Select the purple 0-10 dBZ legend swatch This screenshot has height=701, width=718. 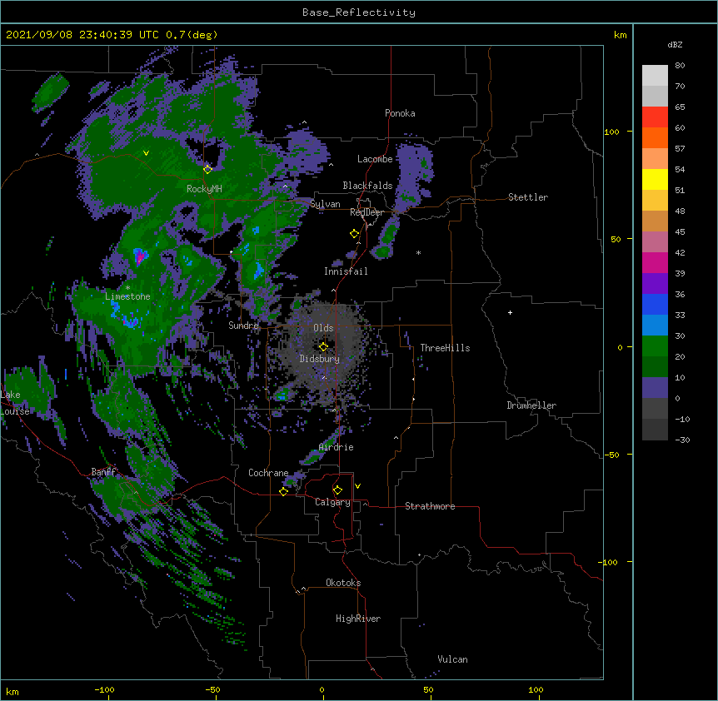point(655,388)
